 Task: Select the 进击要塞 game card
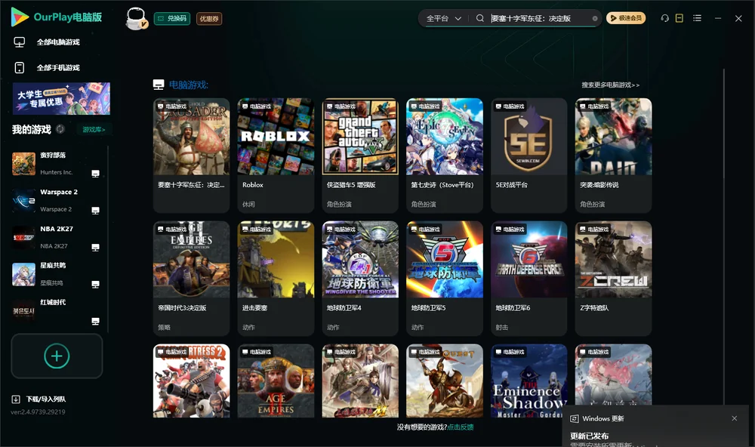tap(276, 279)
